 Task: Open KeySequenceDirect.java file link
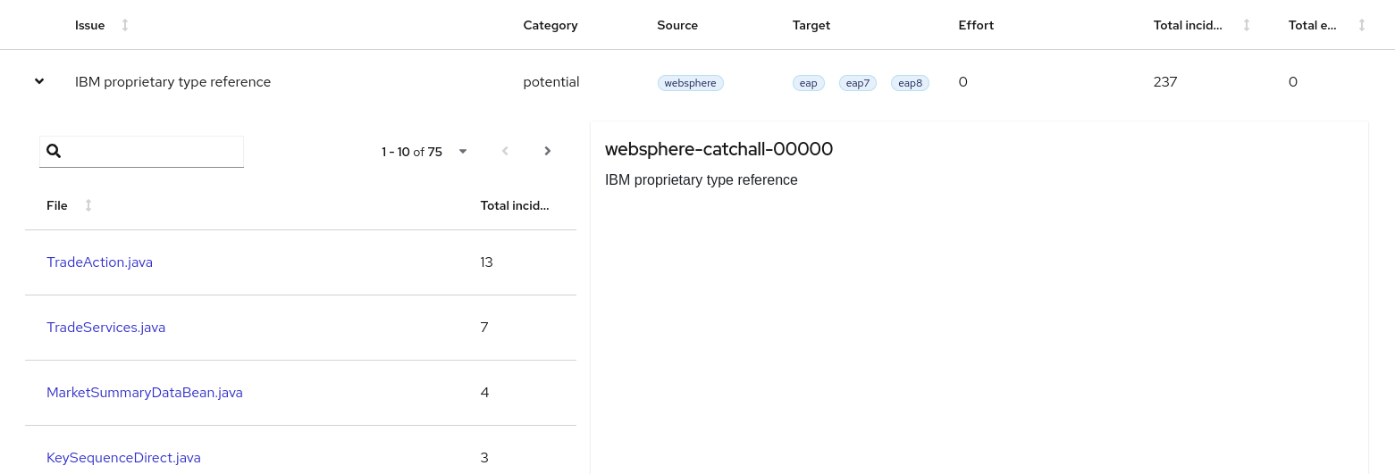tap(123, 458)
